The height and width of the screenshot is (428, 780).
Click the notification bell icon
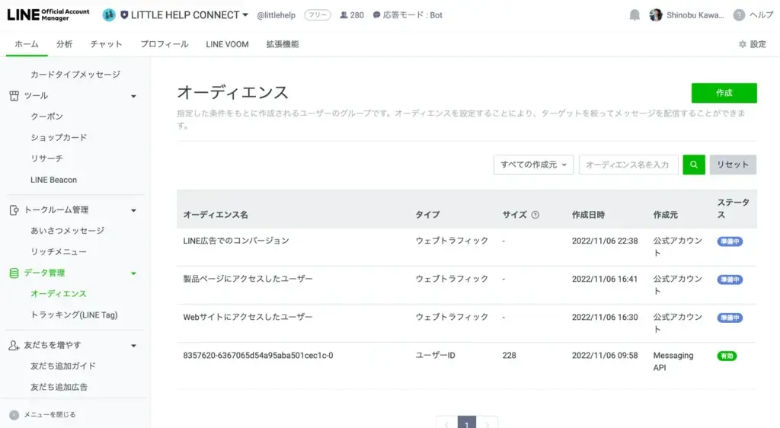pos(635,15)
